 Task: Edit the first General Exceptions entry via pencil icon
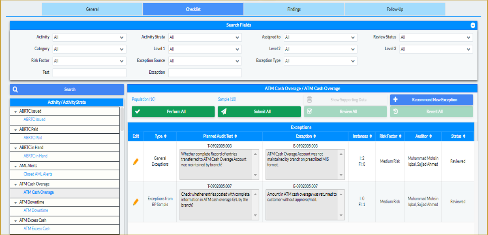[135, 161]
